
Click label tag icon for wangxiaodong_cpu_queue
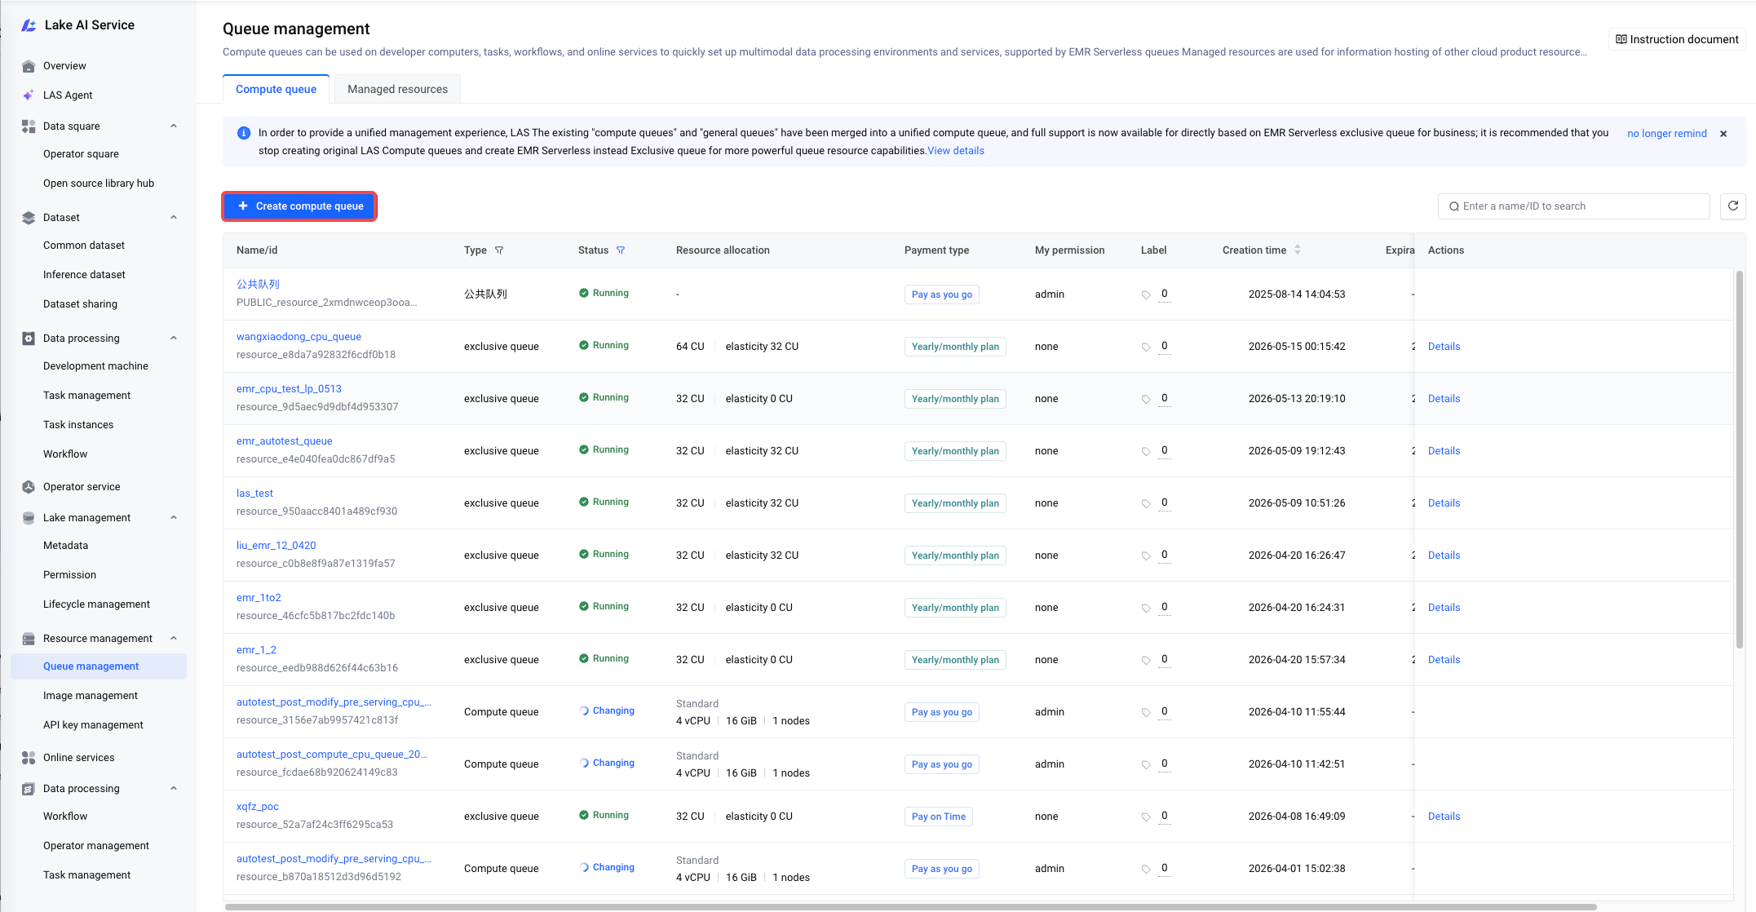tap(1146, 348)
